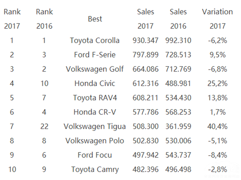Click the 728.513 sales value
241x180 pixels.
pos(178,55)
